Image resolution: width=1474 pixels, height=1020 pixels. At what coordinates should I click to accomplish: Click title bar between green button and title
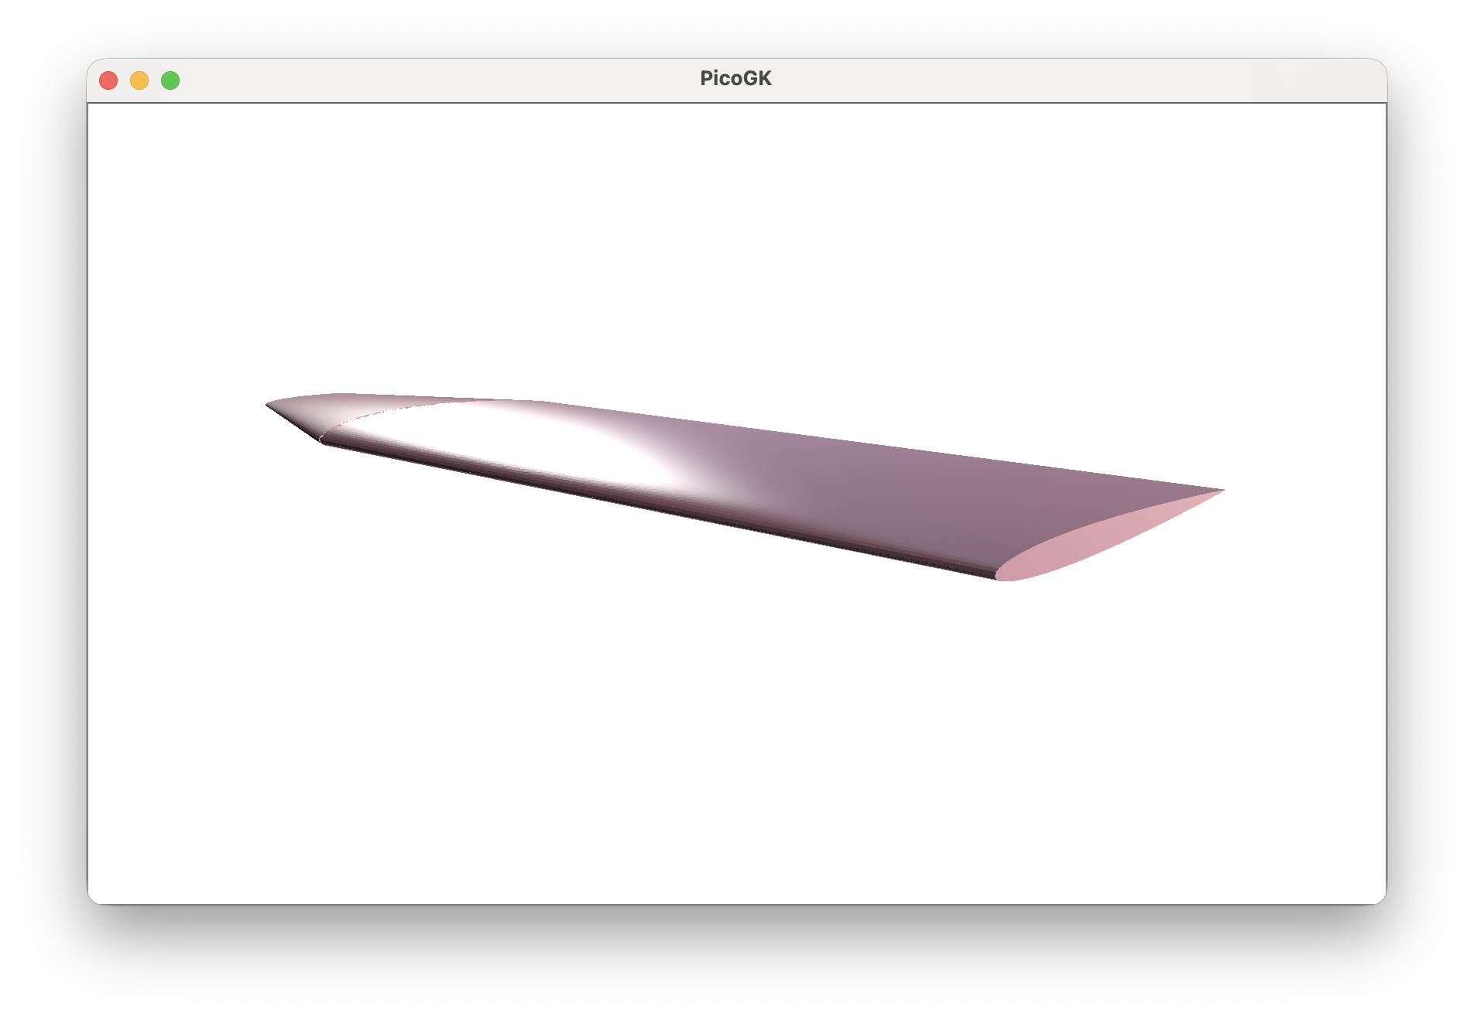point(434,80)
